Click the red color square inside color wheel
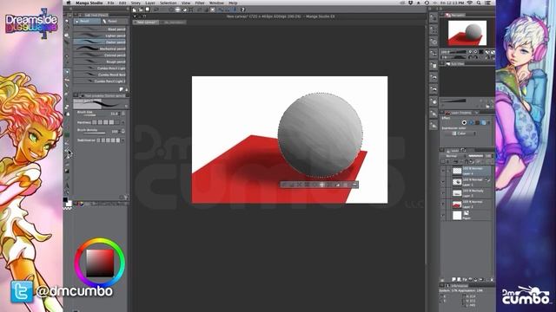Image resolution: width=556 pixels, height=312 pixels. pos(100,263)
